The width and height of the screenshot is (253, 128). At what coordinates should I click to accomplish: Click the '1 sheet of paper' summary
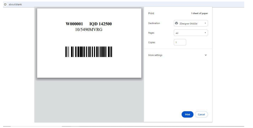(198, 13)
